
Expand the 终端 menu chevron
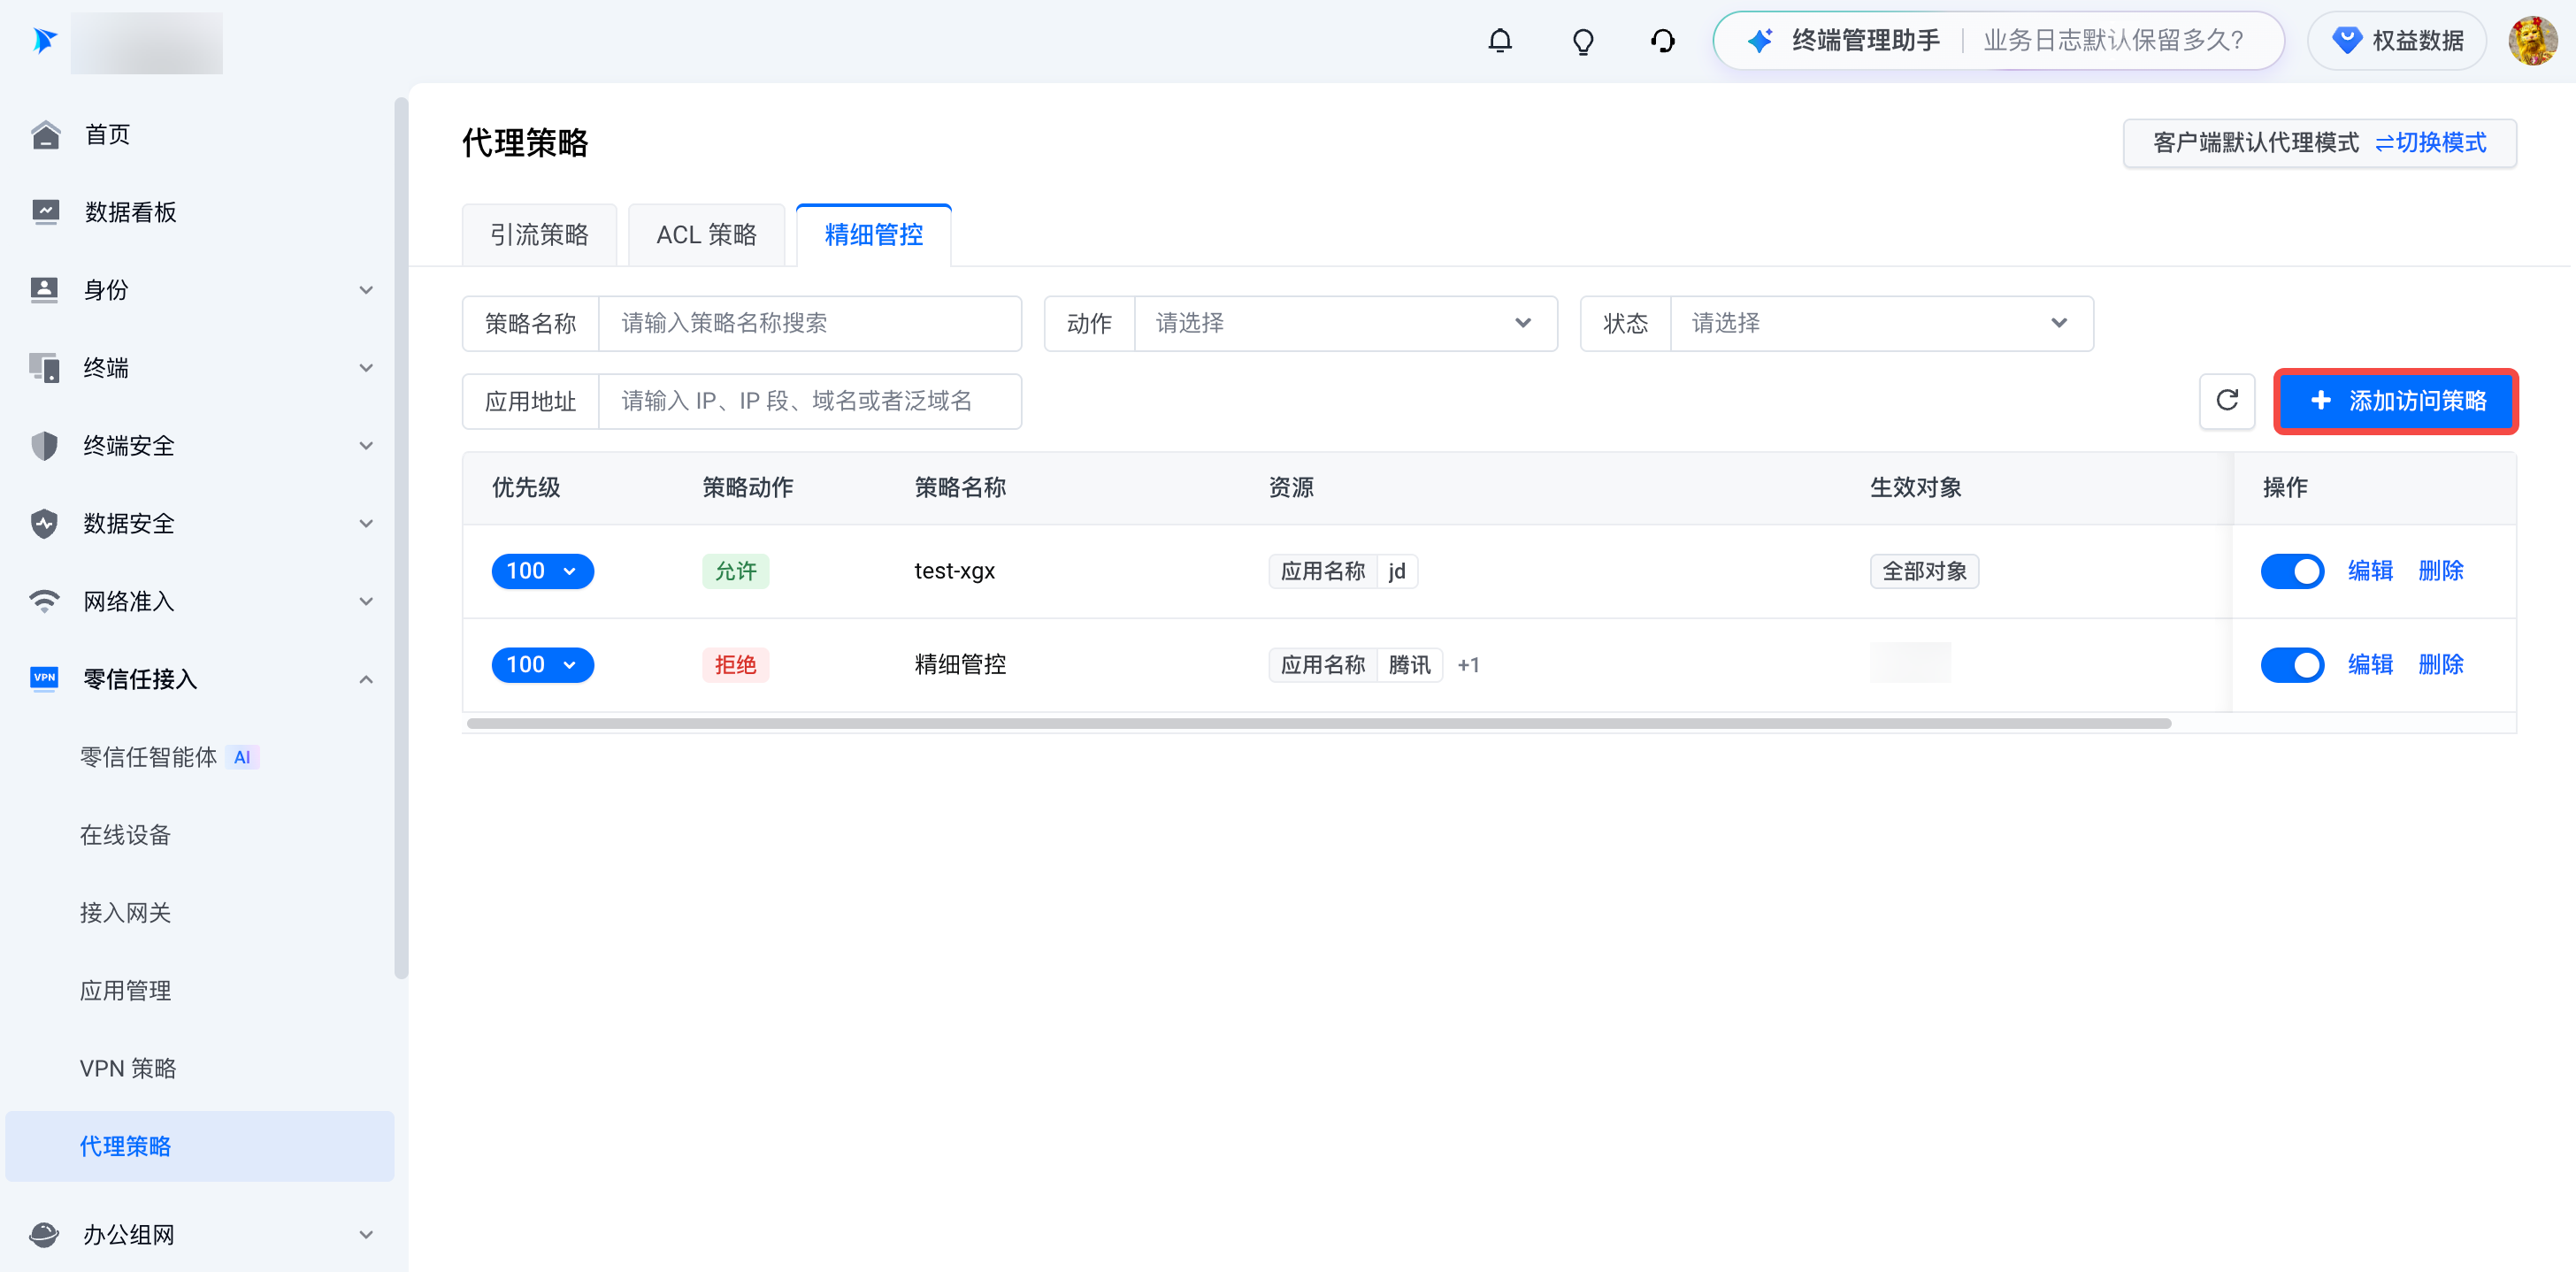pos(366,368)
